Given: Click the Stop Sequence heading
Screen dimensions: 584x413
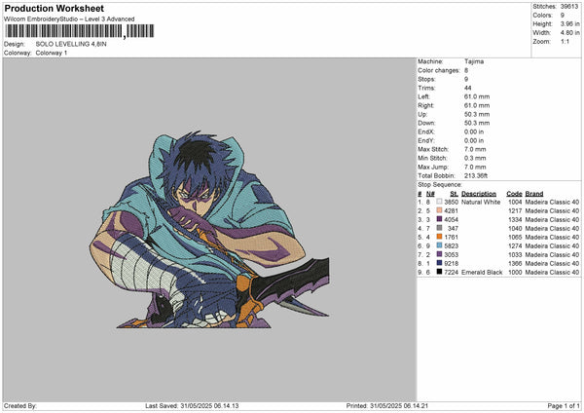Looking at the screenshot, I should [440, 185].
